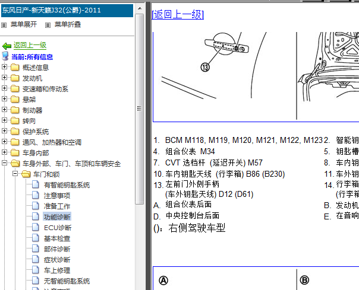The width and height of the screenshot is (359, 290).
Task: Select the 车身外部、车门、车顶和车辆安全 label
Action: coord(71,164)
